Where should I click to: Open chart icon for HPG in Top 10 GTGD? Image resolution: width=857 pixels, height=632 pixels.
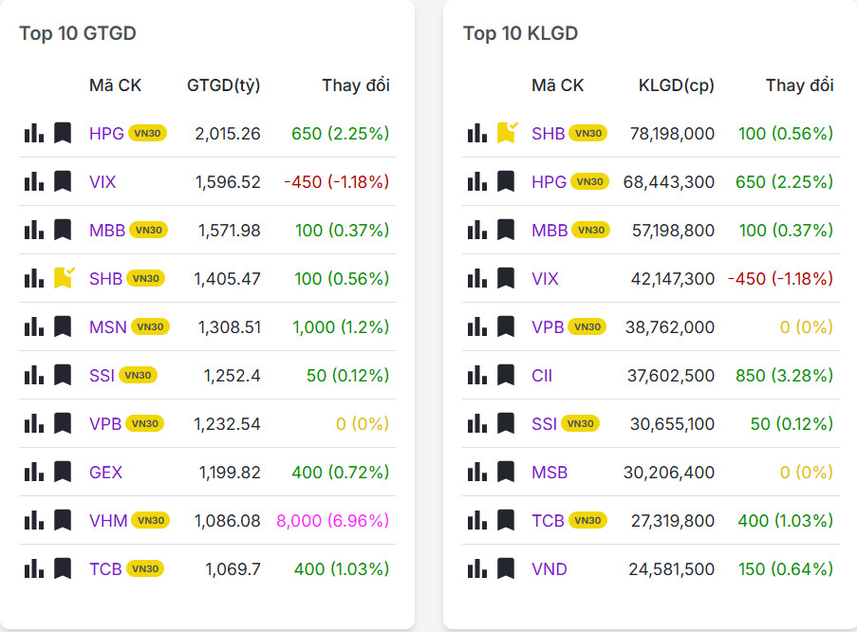coord(34,133)
